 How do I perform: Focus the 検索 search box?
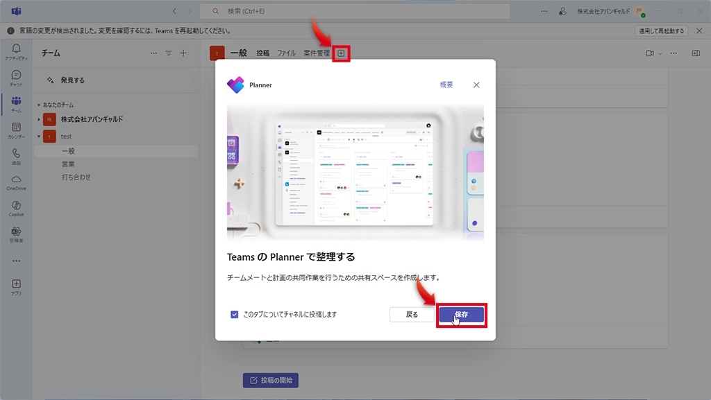click(355, 11)
